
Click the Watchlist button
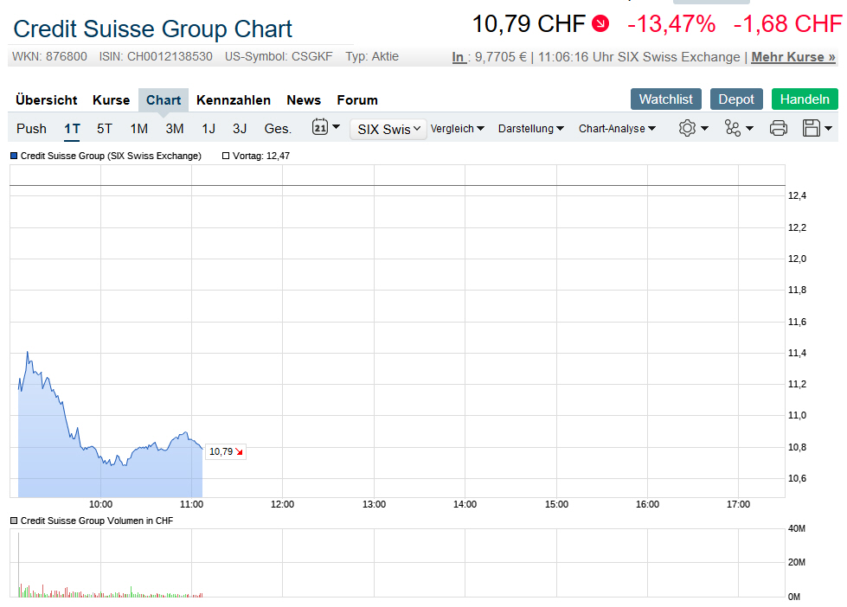point(666,99)
